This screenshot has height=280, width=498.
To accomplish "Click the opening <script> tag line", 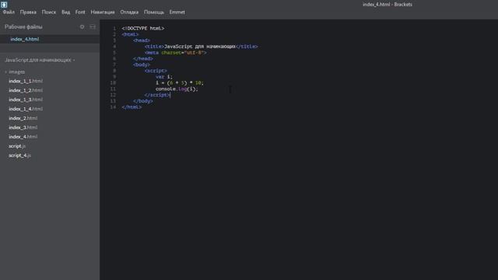I will pos(156,71).
